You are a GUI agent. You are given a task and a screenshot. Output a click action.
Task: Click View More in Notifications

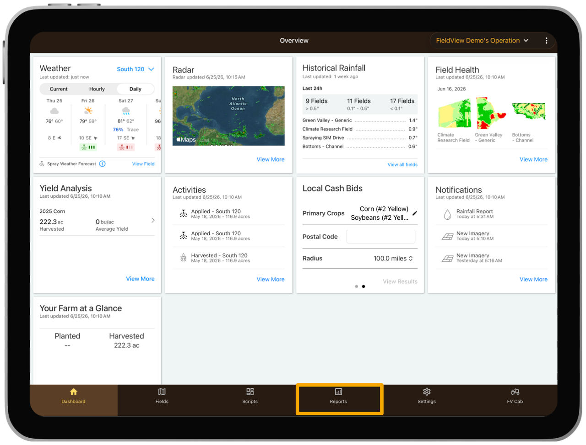pos(533,279)
